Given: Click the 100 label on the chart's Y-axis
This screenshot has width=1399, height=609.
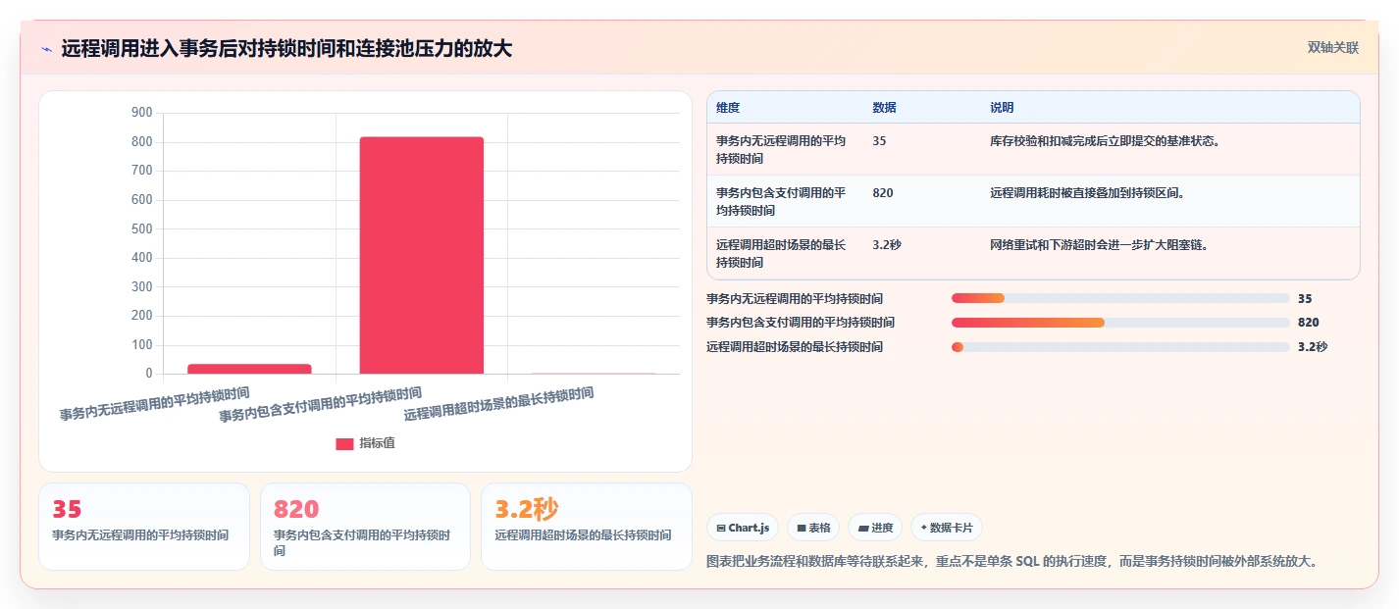Looking at the screenshot, I should (141, 345).
